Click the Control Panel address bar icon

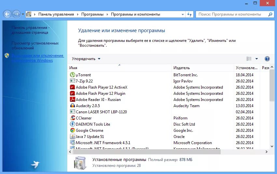[x=29, y=14]
